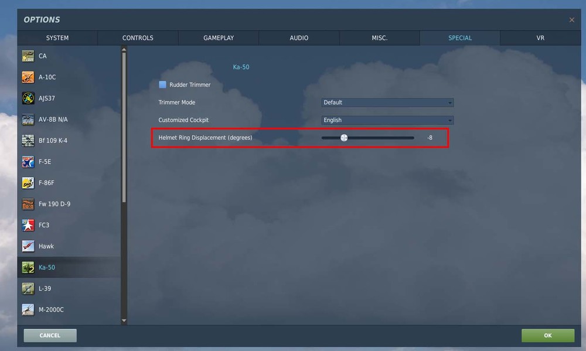Select the A-10C aircraft icon
This screenshot has height=351, width=586.
click(x=28, y=77)
